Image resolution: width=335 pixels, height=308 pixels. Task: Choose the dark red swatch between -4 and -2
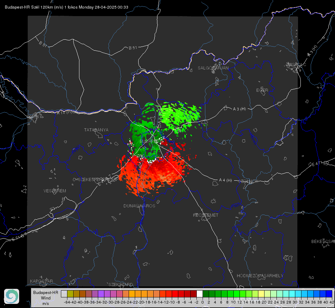(193, 294)
